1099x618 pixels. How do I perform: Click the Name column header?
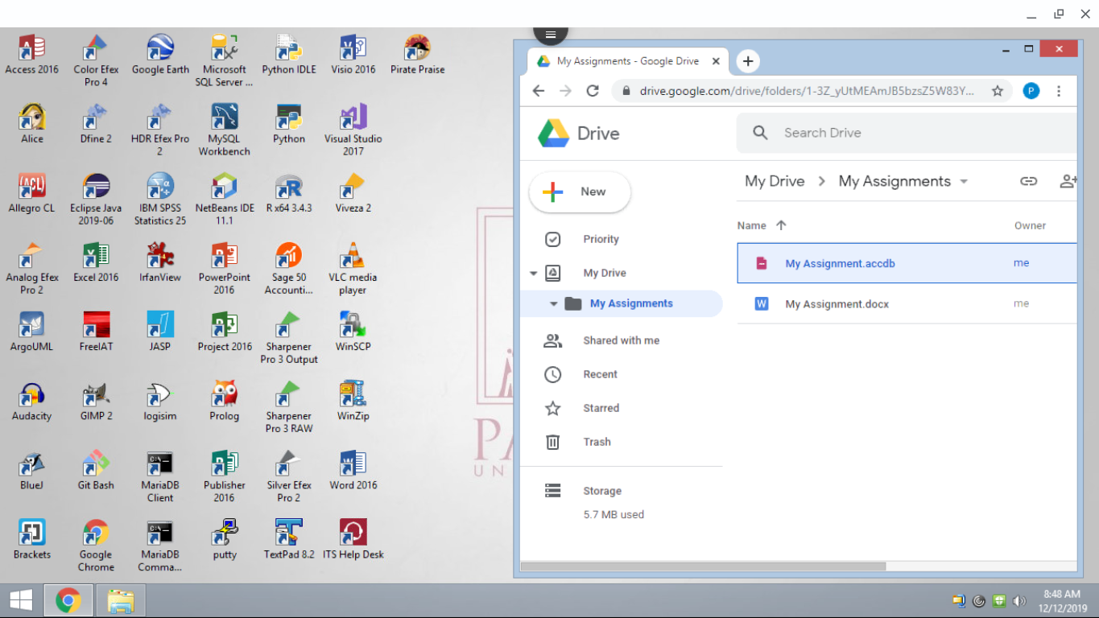751,225
